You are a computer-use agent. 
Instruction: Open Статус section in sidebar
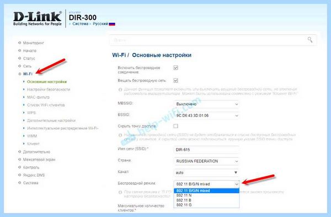tap(29, 59)
